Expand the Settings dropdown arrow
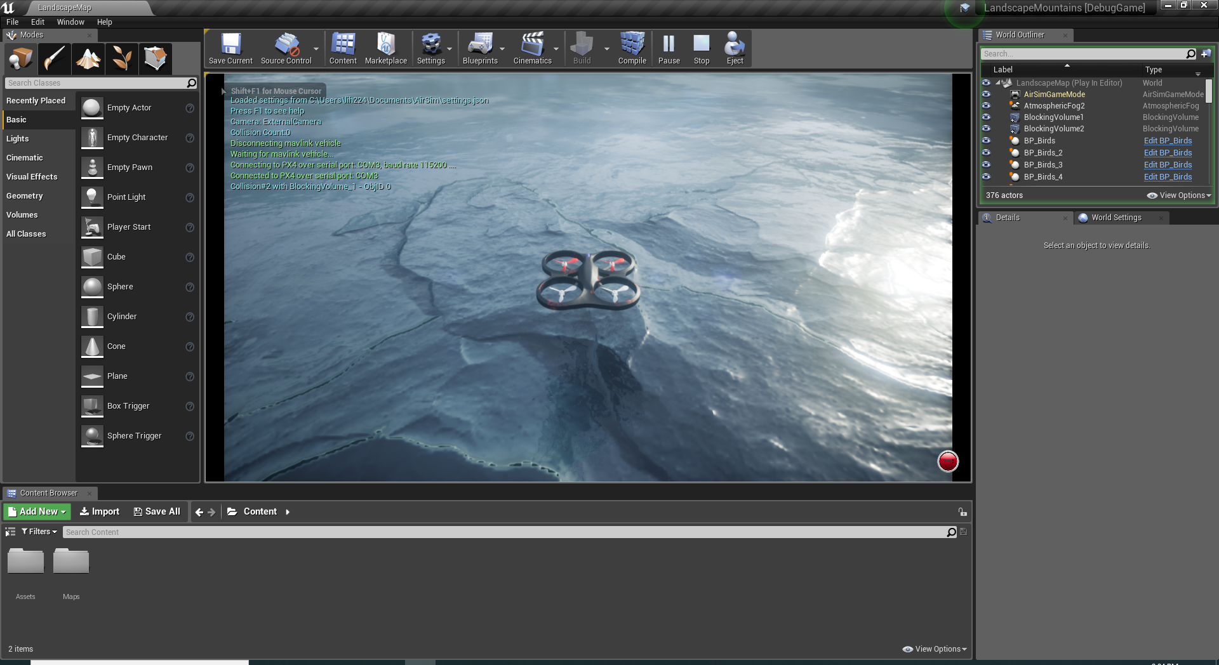 450,49
